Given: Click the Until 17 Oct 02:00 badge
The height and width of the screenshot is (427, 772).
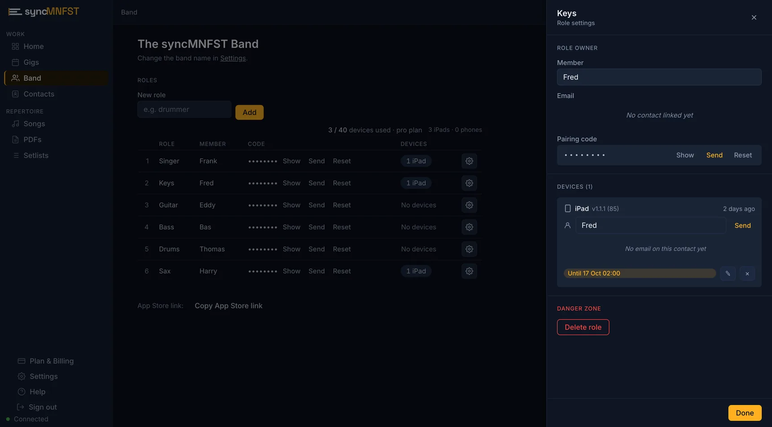Looking at the screenshot, I should (x=640, y=273).
